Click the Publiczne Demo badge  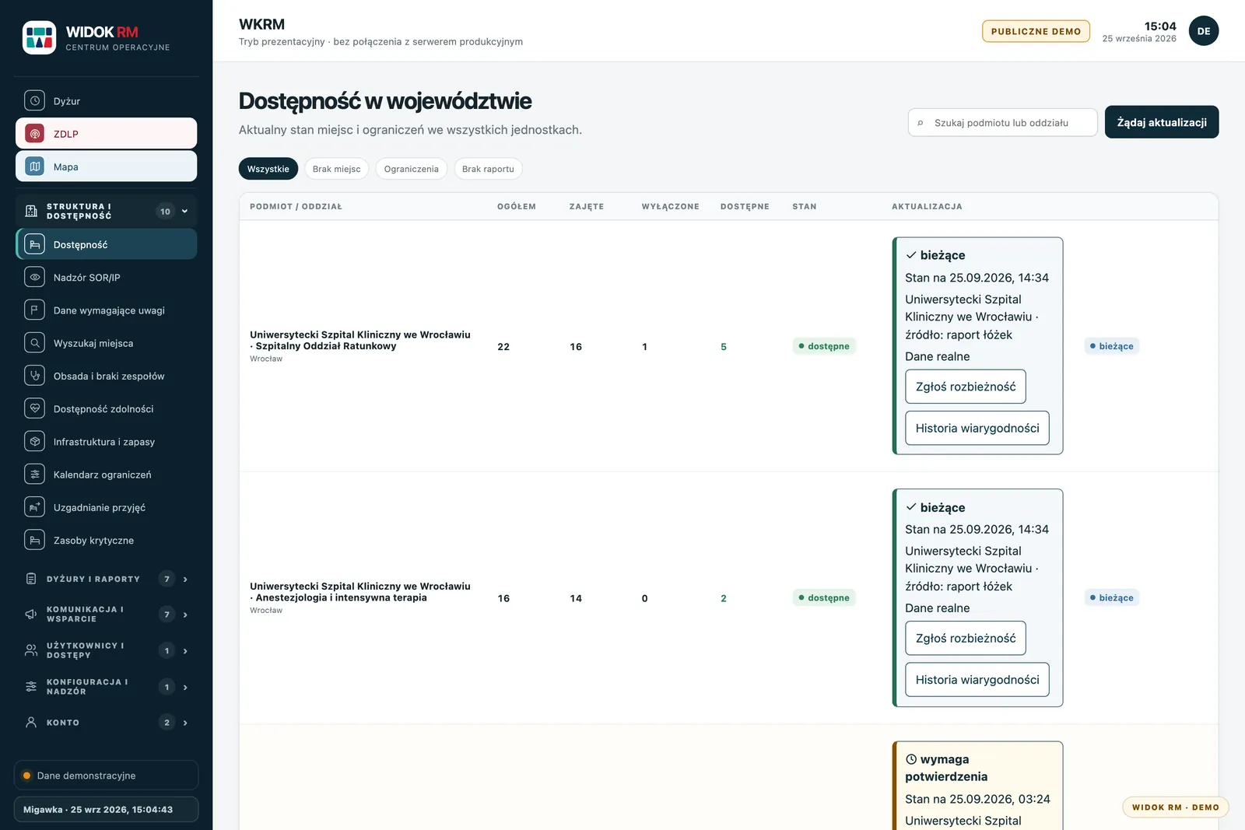[x=1036, y=31]
